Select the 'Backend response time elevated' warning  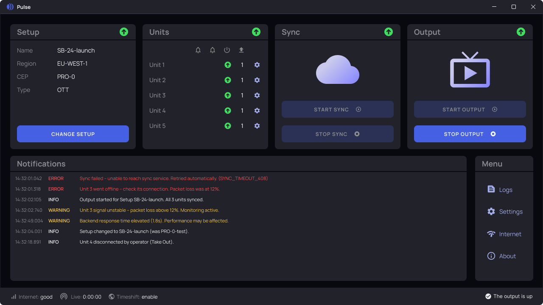pyautogui.click(x=238, y=221)
